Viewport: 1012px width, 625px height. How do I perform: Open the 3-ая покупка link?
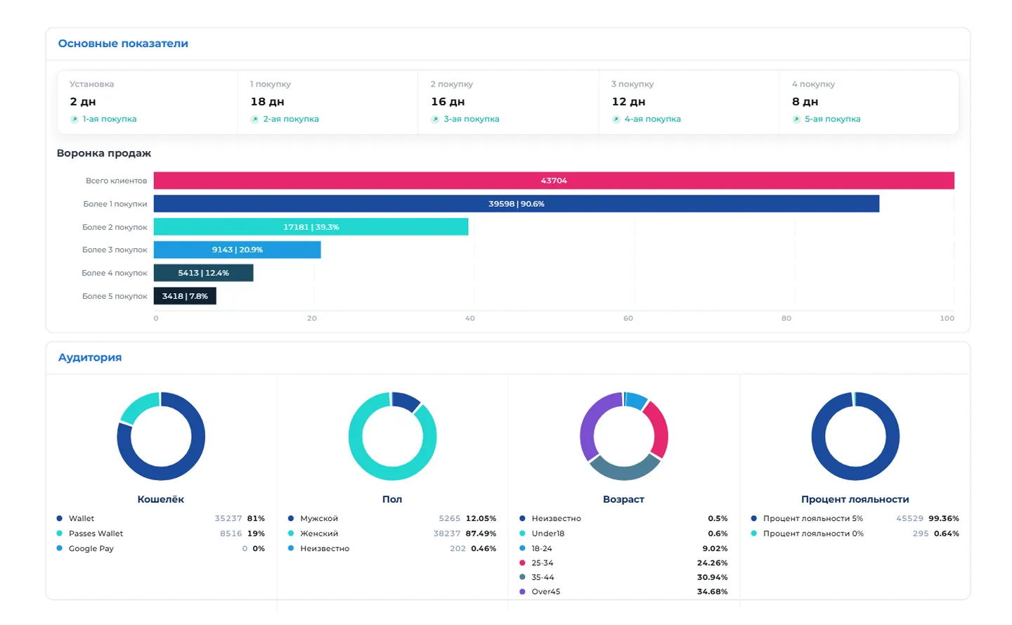click(472, 119)
